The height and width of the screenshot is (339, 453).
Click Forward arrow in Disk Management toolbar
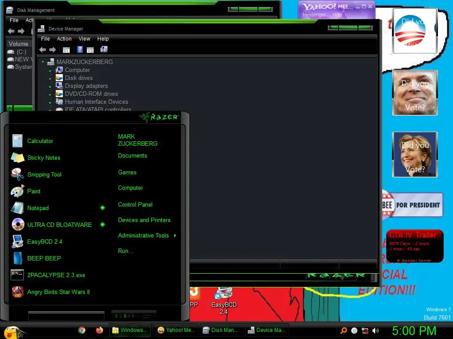(x=21, y=31)
